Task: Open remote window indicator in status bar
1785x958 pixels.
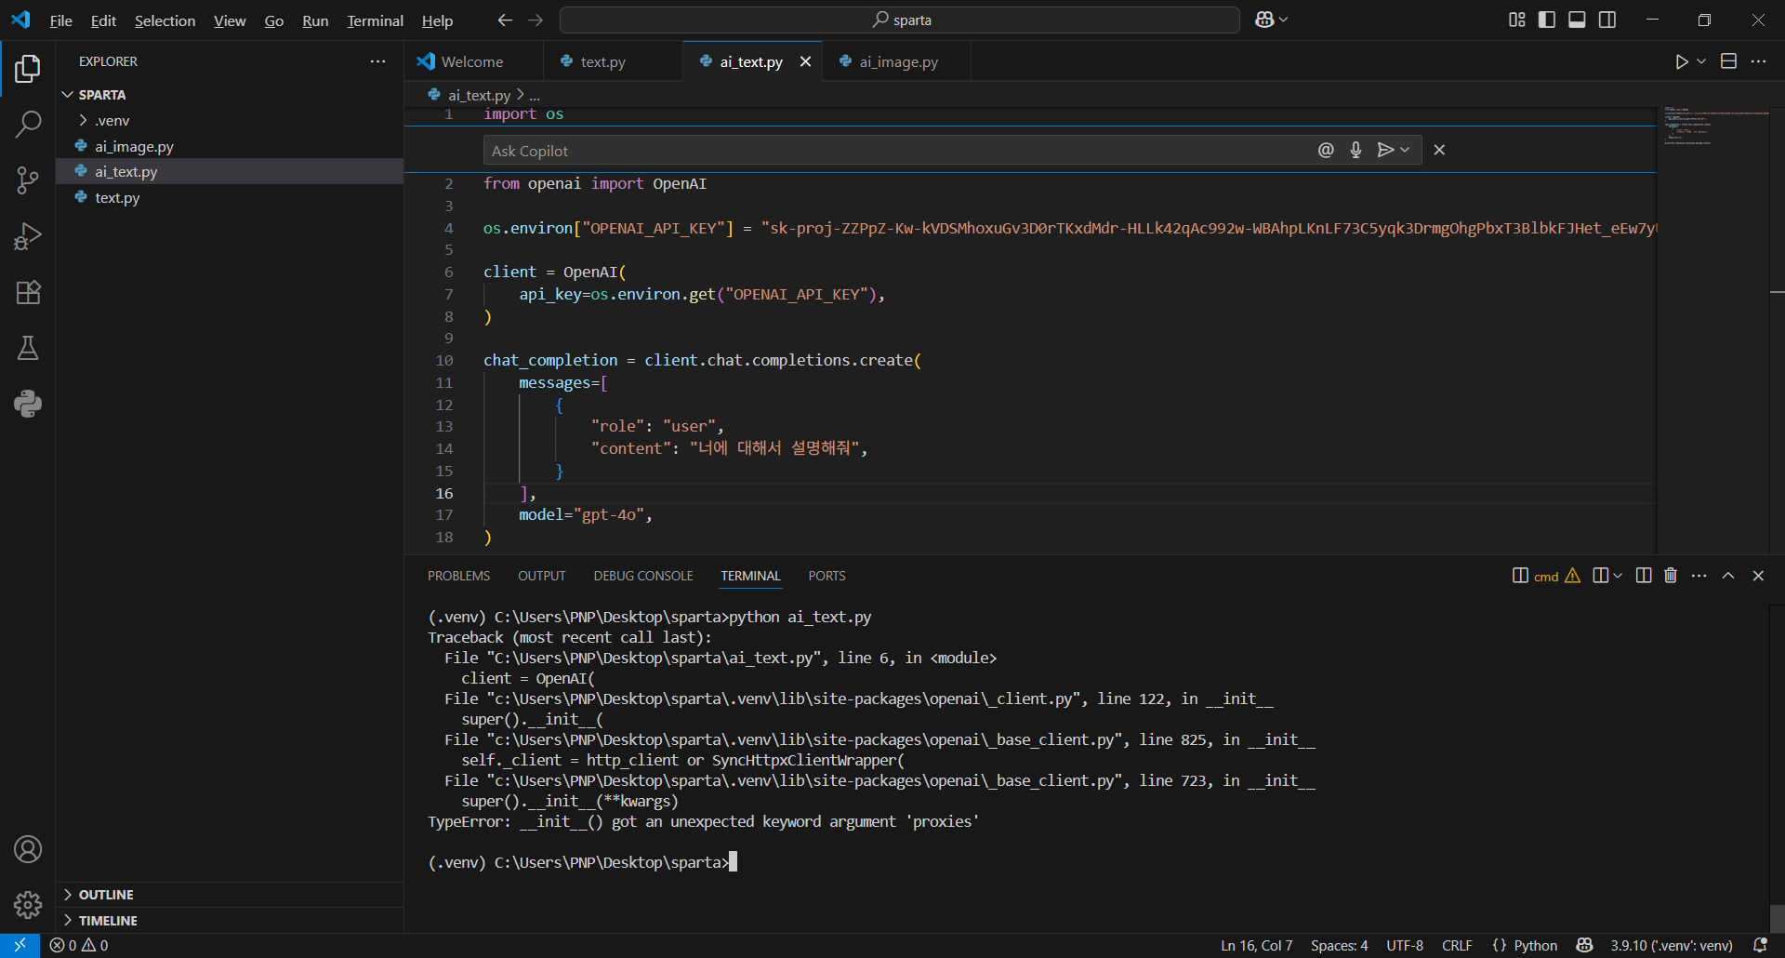Action: [20, 945]
